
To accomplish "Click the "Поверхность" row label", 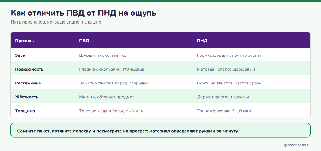I will (29, 69).
